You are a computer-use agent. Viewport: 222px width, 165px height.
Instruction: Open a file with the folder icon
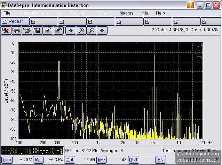click(27, 31)
